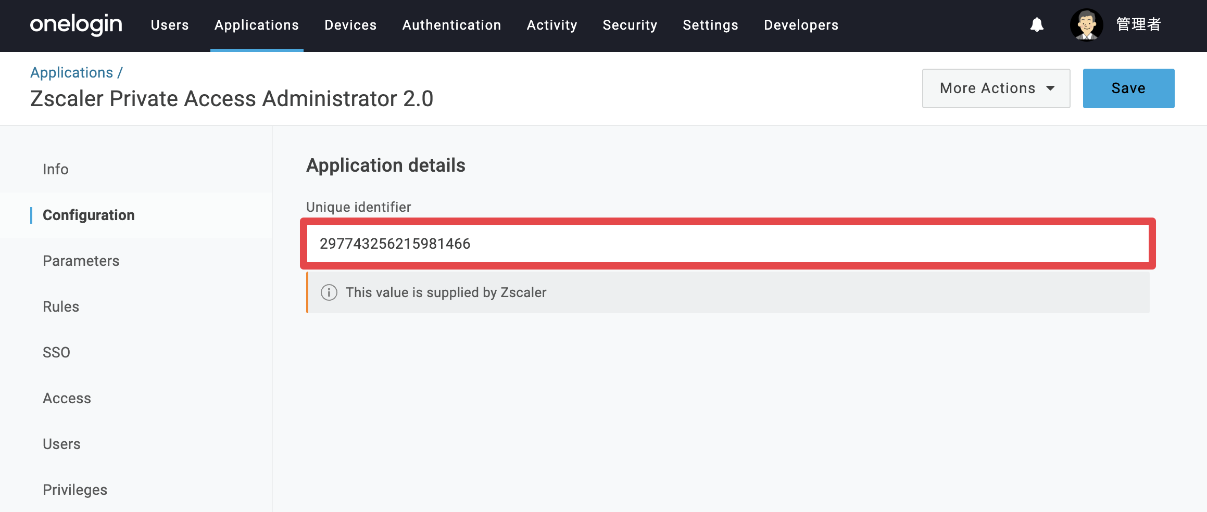Open the Security menu in top navigation

pos(630,25)
